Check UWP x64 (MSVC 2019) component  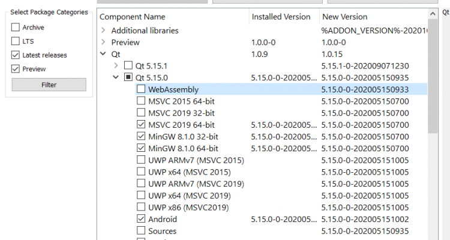[x=141, y=195]
